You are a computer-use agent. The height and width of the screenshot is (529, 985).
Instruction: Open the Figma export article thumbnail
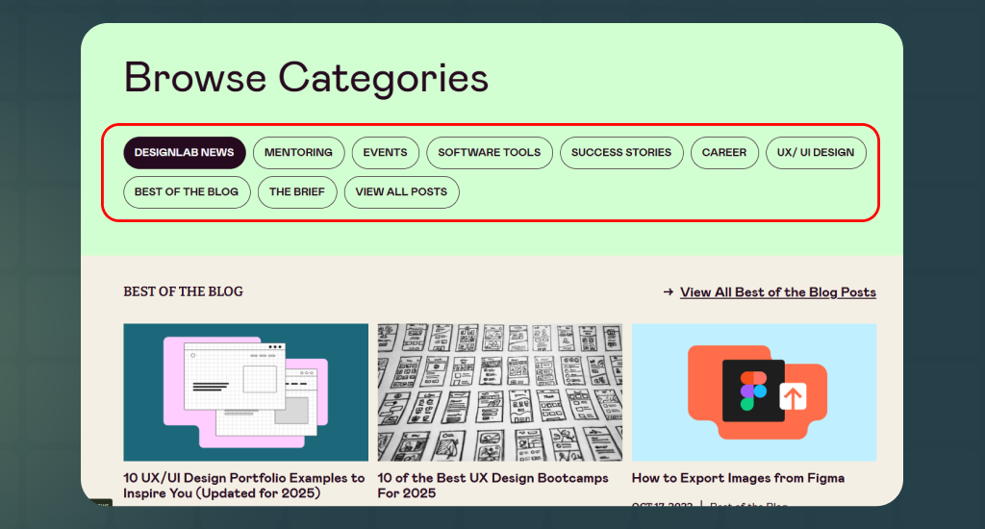pos(754,392)
